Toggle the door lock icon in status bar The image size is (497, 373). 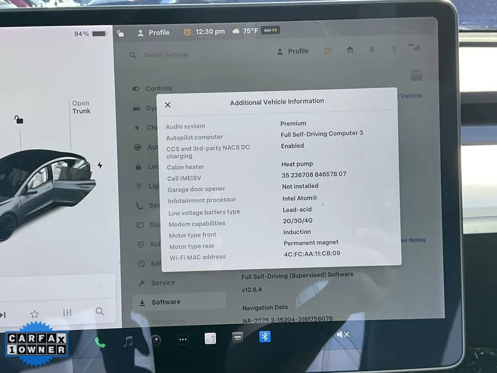[x=120, y=33]
